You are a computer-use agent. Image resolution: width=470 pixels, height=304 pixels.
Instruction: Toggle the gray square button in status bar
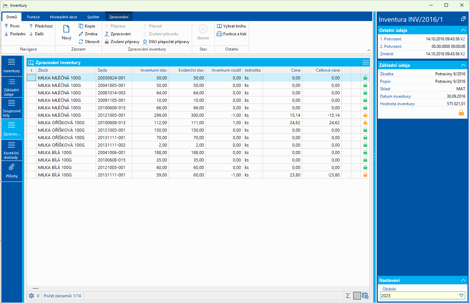pyautogui.click(x=357, y=296)
